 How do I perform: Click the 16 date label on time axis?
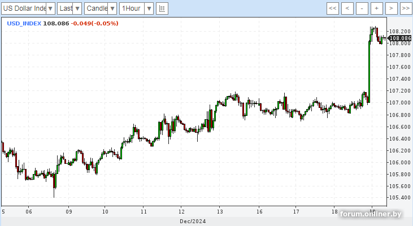[x=259, y=211]
